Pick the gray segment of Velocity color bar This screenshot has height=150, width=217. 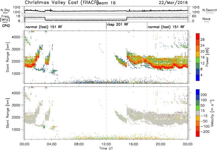(198, 113)
